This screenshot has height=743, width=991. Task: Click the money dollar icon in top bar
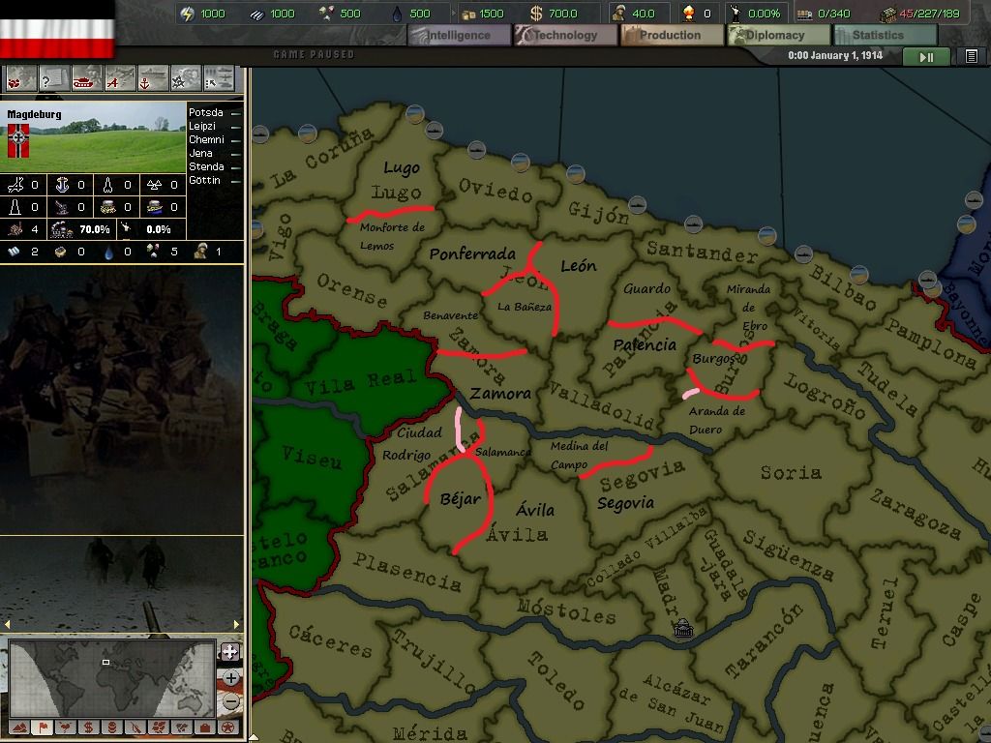coord(536,14)
